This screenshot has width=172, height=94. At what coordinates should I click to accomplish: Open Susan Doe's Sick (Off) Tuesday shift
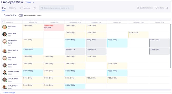[54, 28]
